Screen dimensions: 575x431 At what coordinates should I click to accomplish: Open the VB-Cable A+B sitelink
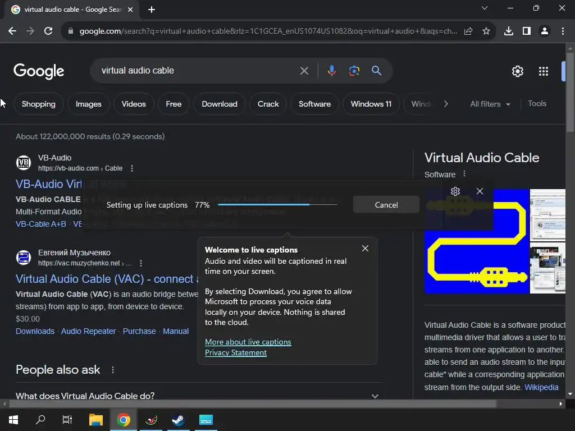[40, 224]
